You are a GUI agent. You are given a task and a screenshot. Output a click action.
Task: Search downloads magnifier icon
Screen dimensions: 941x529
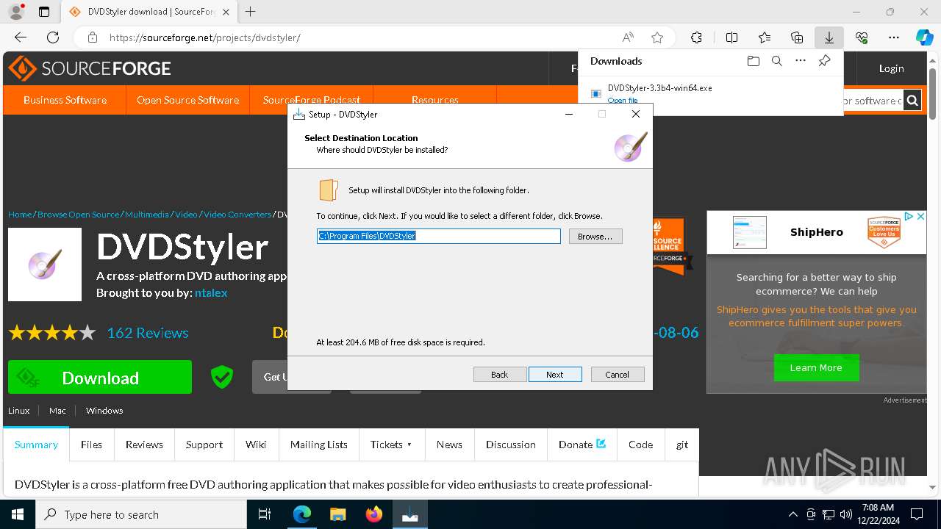point(776,61)
